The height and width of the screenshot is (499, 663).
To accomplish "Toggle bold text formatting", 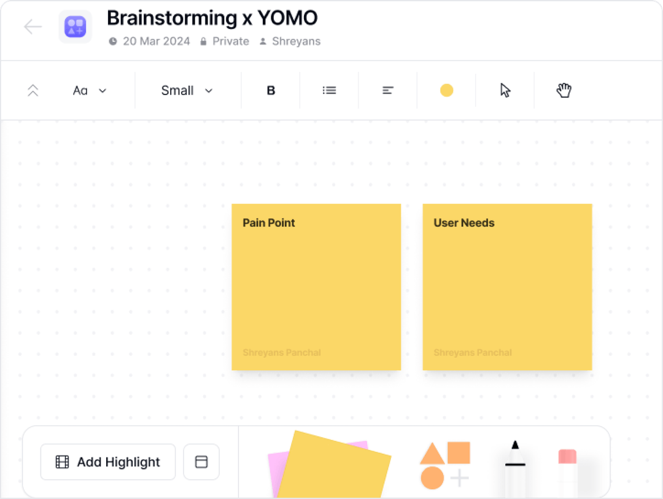I will [x=271, y=90].
